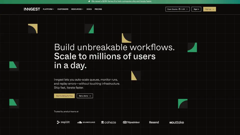Expand the Resources dropdown menu
The width and height of the screenshot is (240, 135).
pyautogui.click(x=77, y=9)
